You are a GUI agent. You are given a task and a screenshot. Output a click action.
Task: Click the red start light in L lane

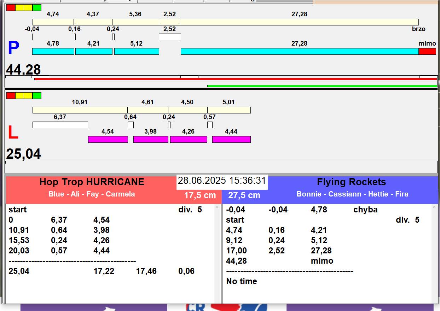11,95
